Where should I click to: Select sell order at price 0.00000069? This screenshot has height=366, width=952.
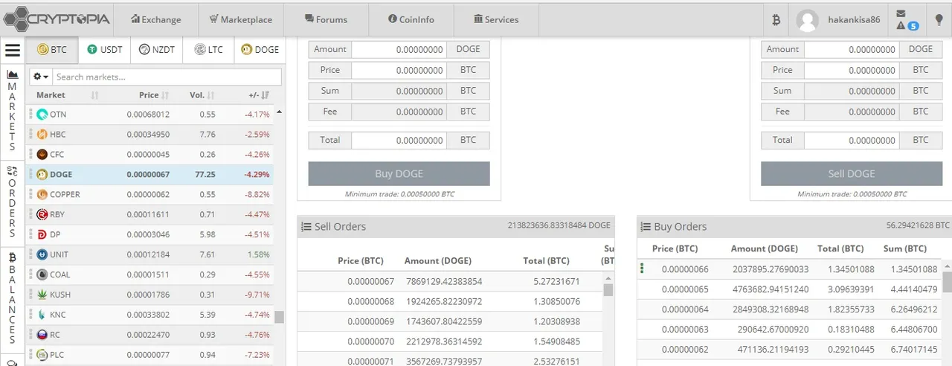click(x=450, y=322)
